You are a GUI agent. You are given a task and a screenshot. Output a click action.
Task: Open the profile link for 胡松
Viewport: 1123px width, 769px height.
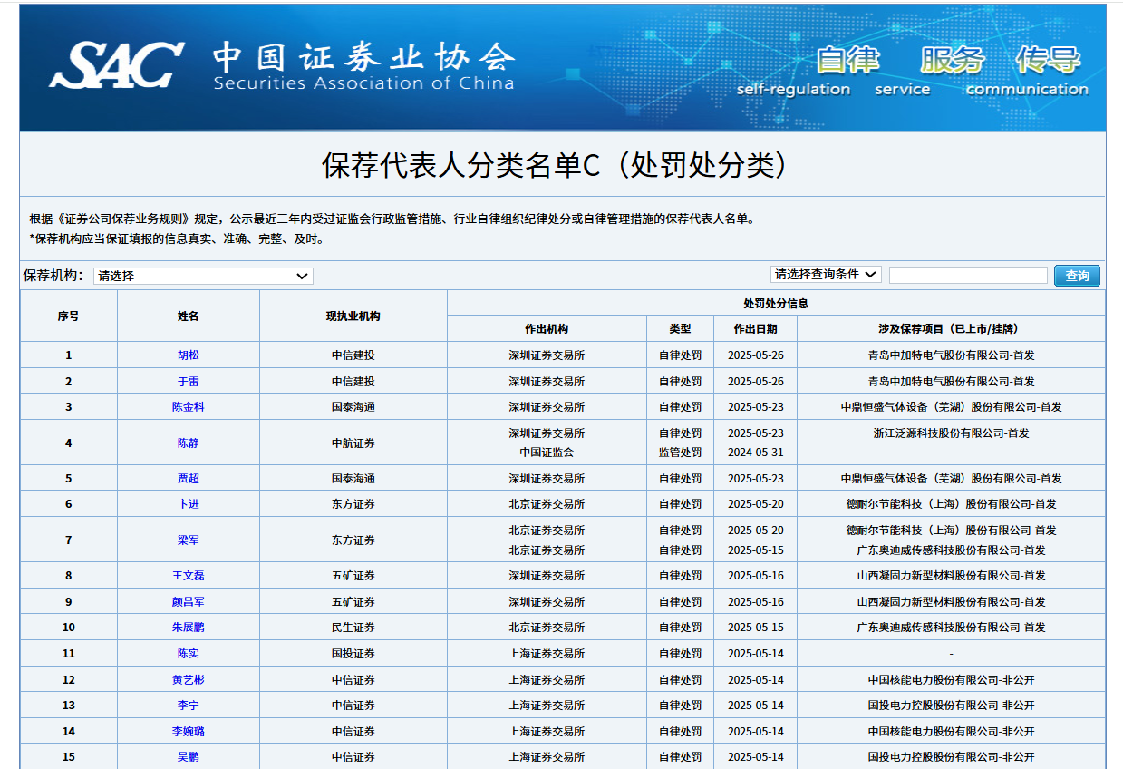click(x=188, y=355)
